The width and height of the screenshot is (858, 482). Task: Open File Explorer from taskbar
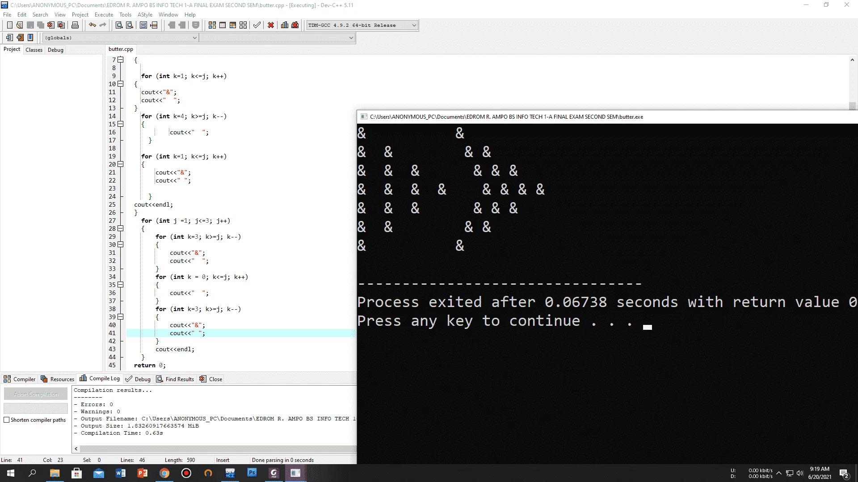pos(55,473)
